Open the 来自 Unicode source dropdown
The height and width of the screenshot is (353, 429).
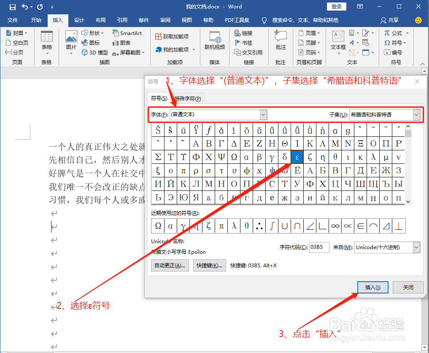point(416,247)
